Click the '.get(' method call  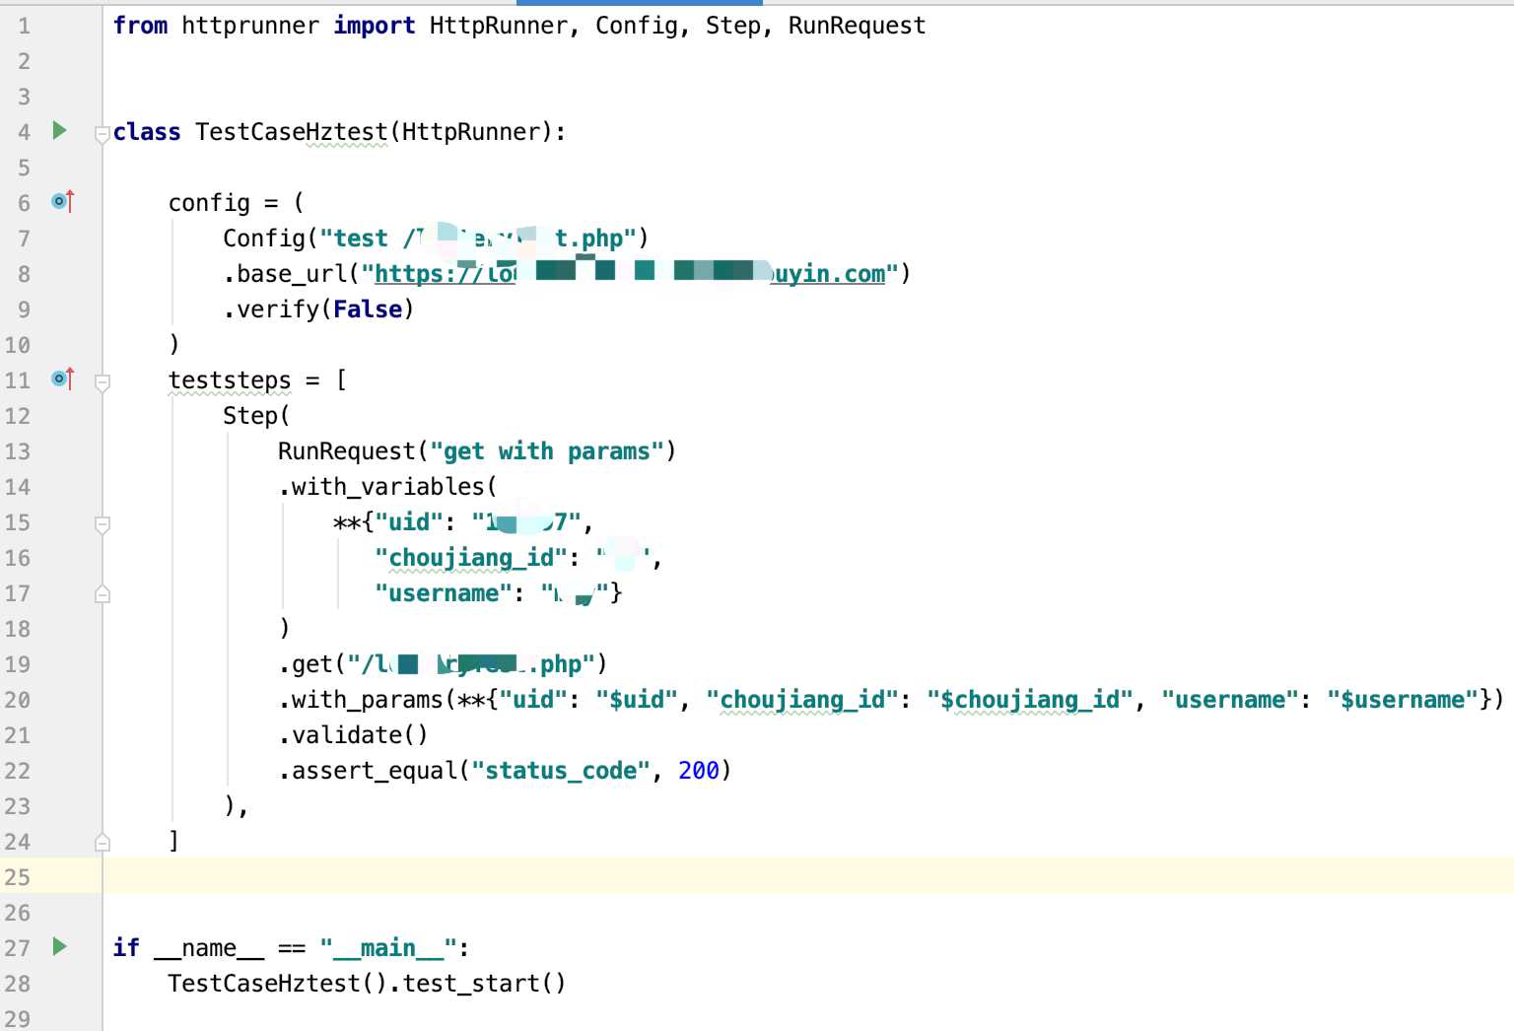click(x=311, y=664)
